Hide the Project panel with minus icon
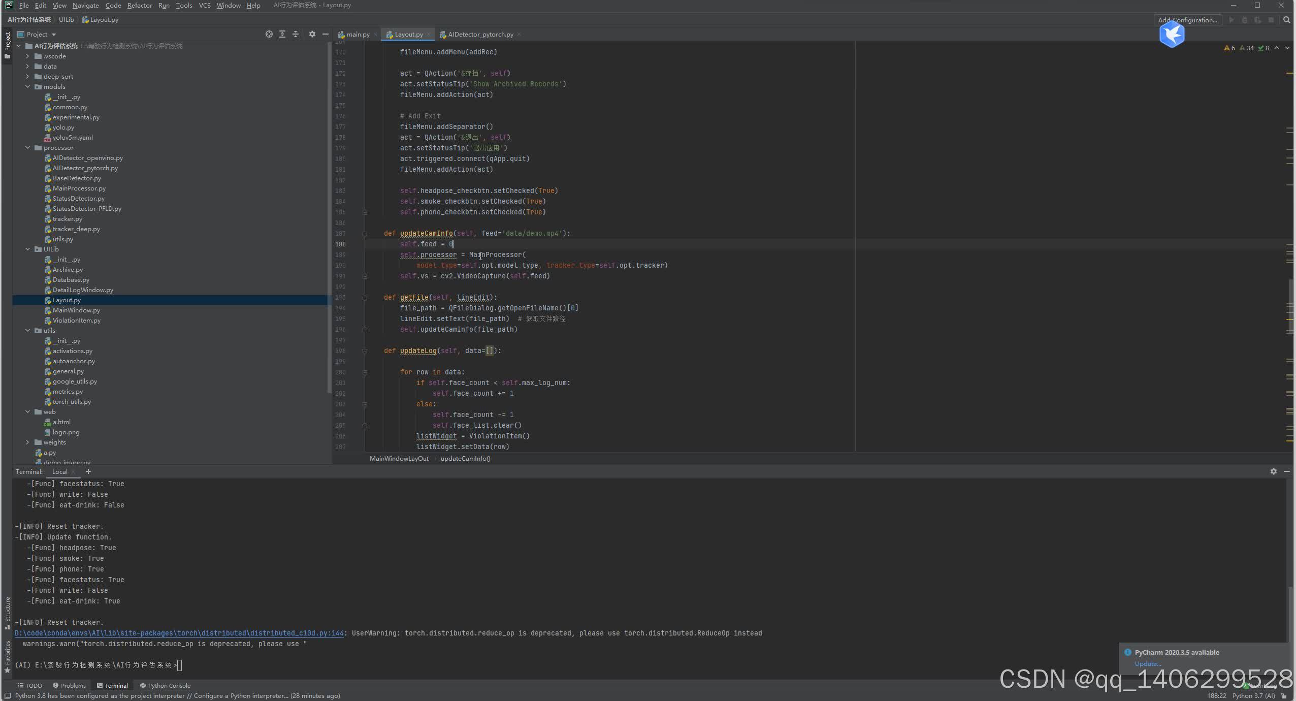 [x=326, y=34]
